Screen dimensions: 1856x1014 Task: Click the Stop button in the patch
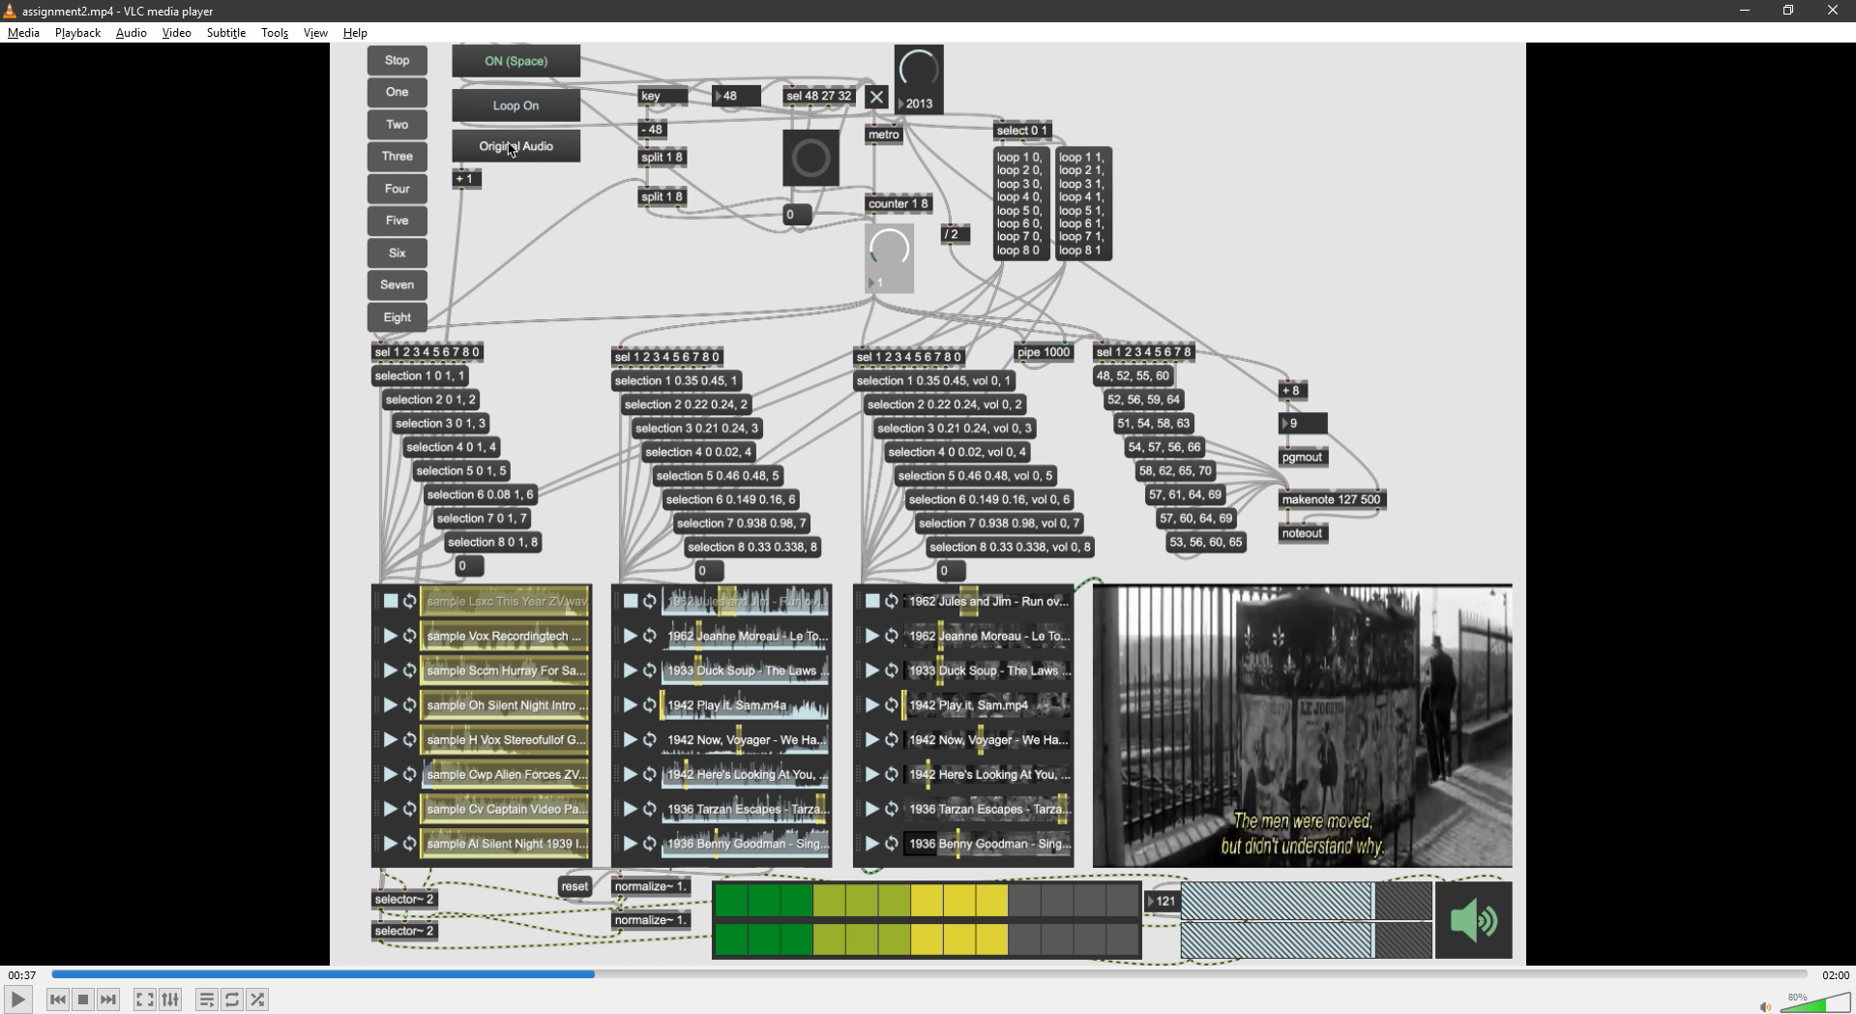click(397, 60)
